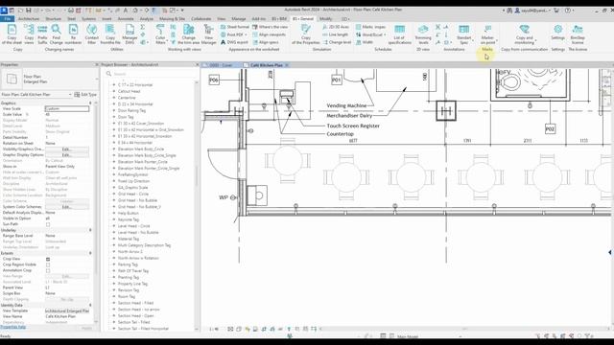
Task: Click Copy from the file tool
Action: 110,34
